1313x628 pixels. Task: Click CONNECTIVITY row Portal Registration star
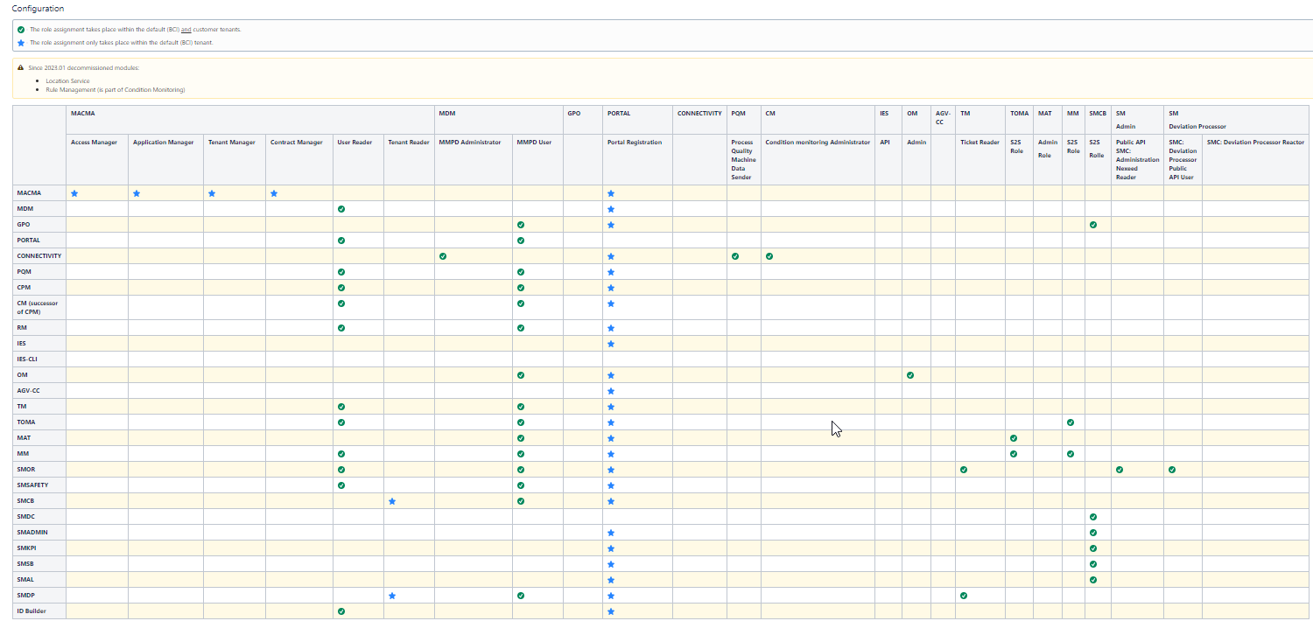pyautogui.click(x=611, y=256)
